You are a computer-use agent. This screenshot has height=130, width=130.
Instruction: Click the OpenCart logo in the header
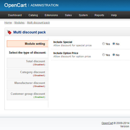(15, 5)
